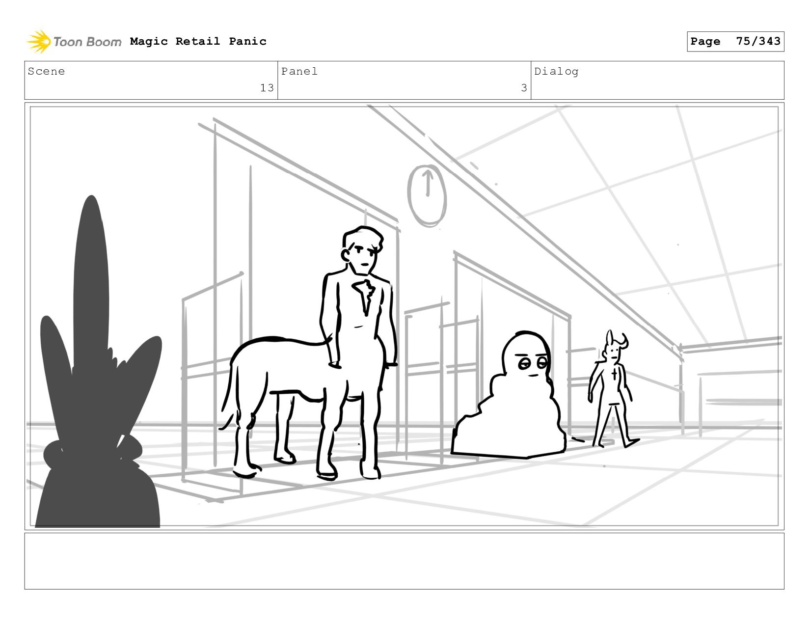Click the storyboard panel drawing
Viewport: 810px width, 626px height.
pos(404,316)
